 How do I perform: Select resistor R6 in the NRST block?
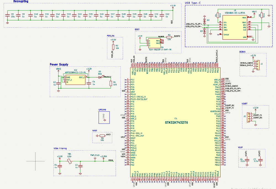point(102,136)
